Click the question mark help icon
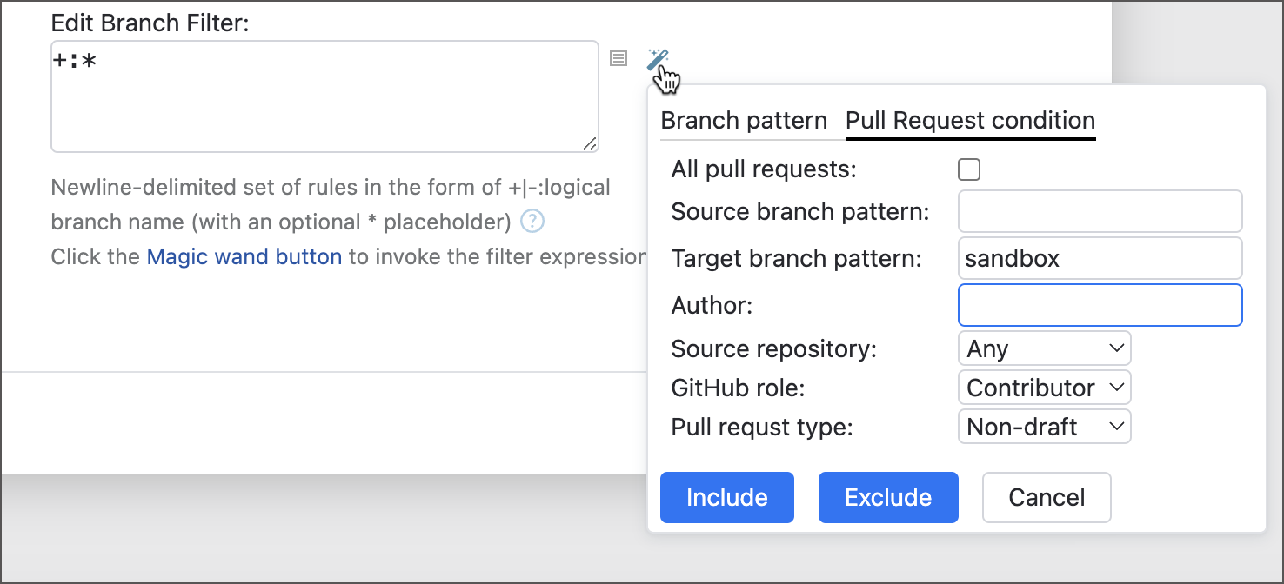1284x584 pixels. pos(531,222)
